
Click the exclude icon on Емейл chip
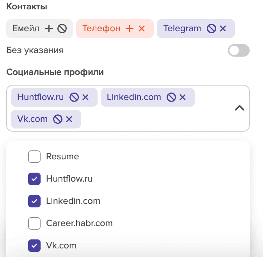pos(62,29)
